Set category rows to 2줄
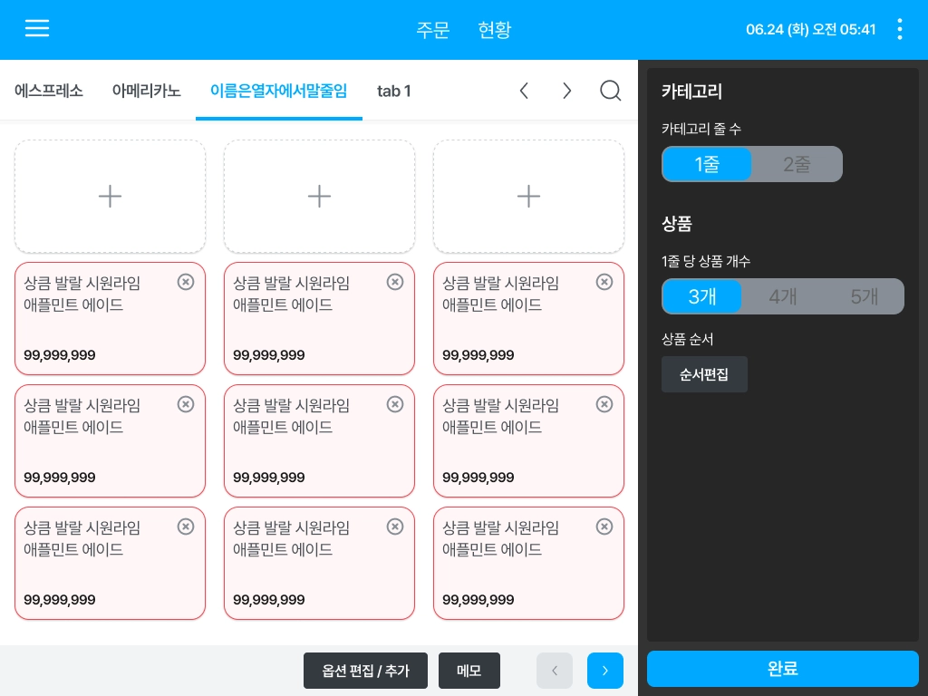 797,164
